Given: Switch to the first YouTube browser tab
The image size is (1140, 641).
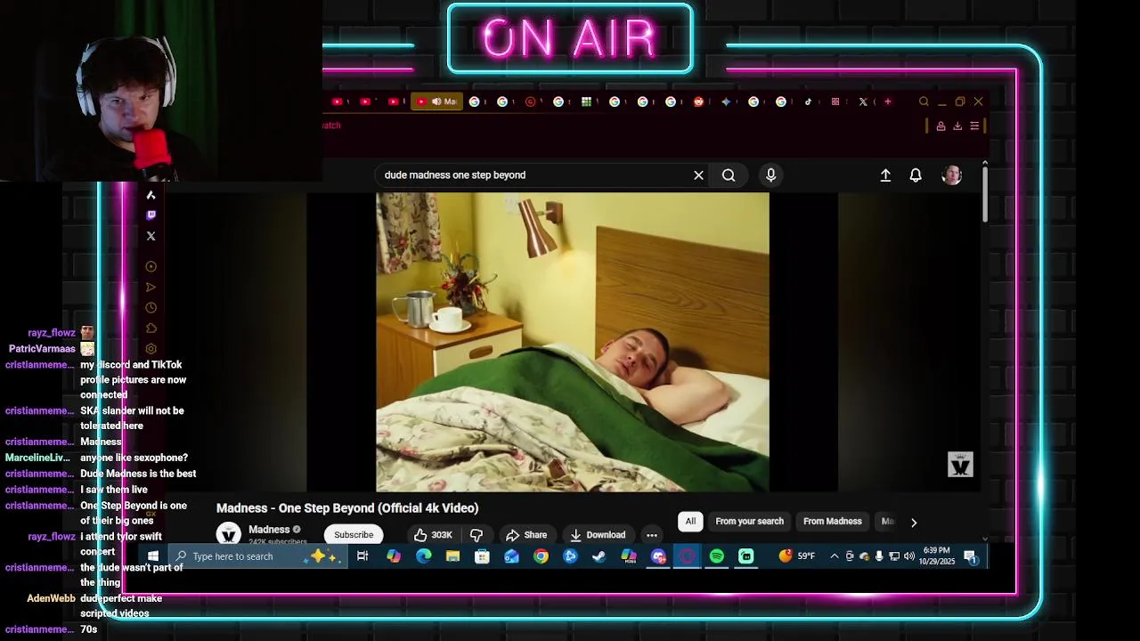Looking at the screenshot, I should [338, 101].
